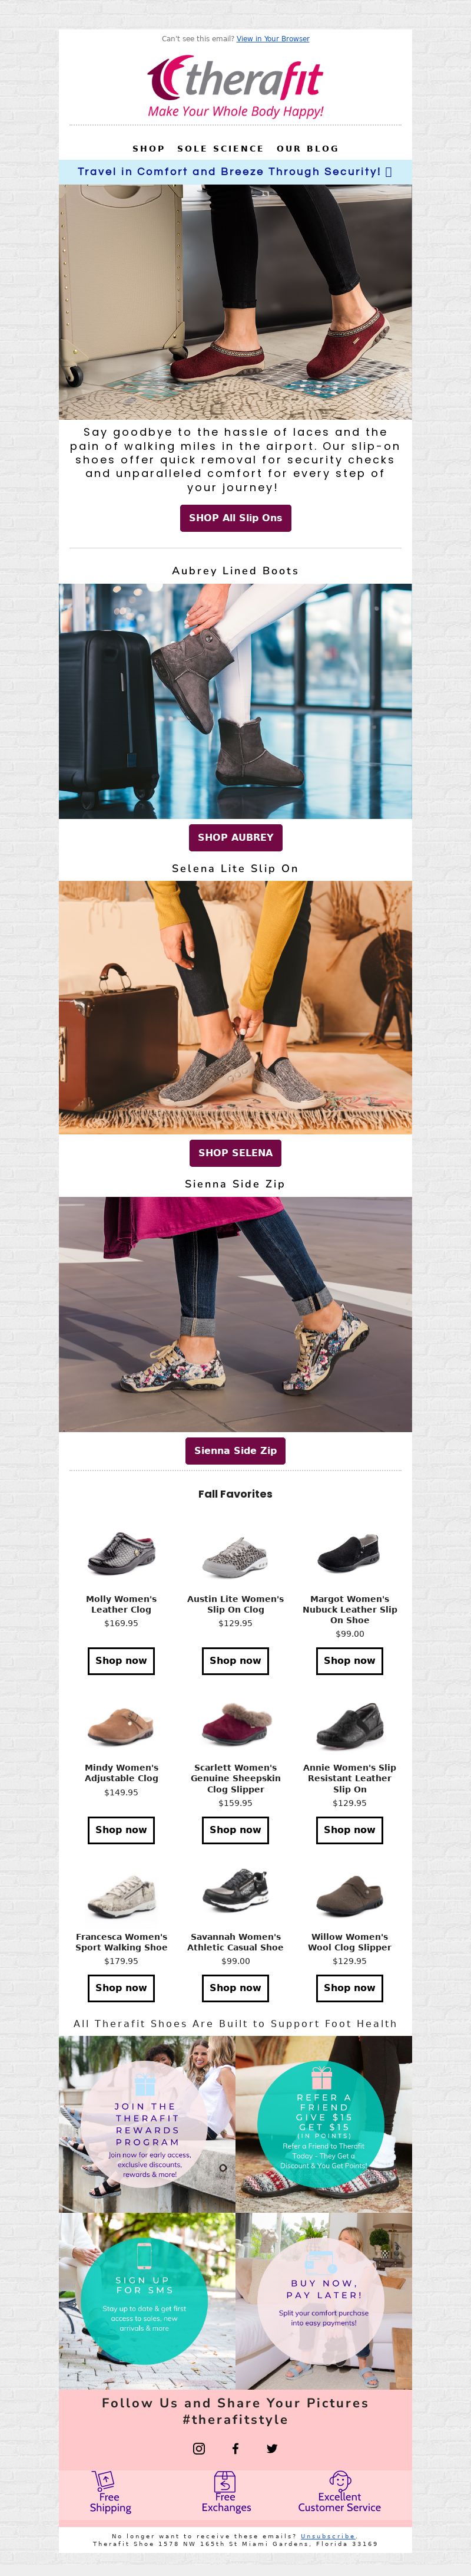Open the Facebook icon in footer
The height and width of the screenshot is (2576, 471).
coord(235,2448)
